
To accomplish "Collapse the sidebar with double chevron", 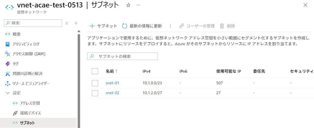I will 76,23.
